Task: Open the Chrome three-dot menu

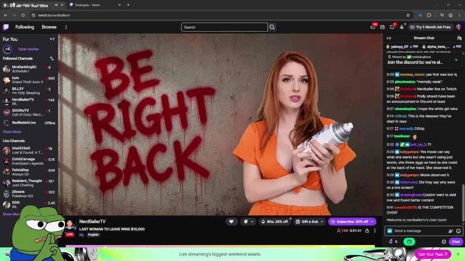Action: coord(459,15)
